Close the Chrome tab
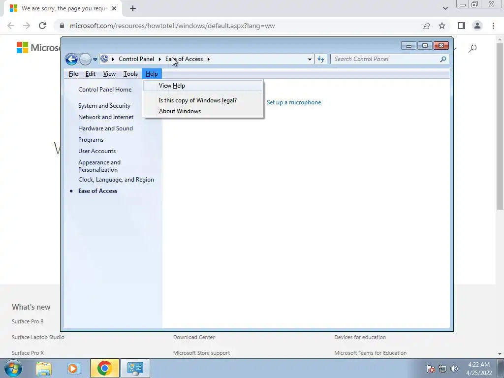 tap(114, 9)
